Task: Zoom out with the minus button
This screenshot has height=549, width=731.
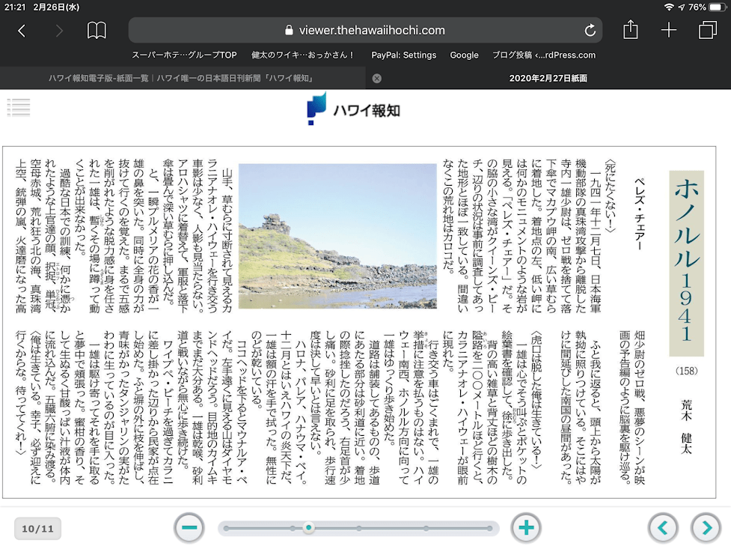Action: [x=189, y=528]
